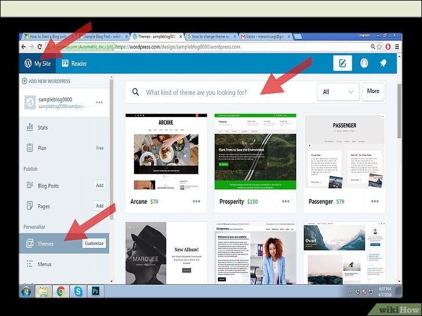Viewport: 422px width, 316px height.
Task: Click the Blog Posts list icon
Action: [30, 185]
